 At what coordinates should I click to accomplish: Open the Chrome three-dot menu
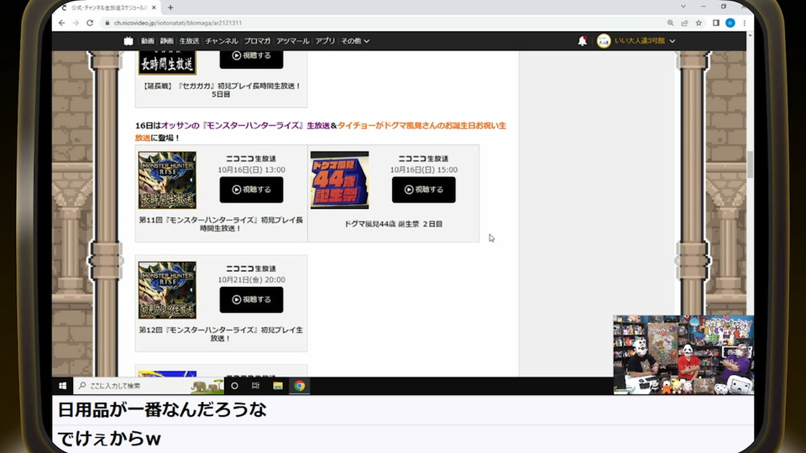point(744,23)
